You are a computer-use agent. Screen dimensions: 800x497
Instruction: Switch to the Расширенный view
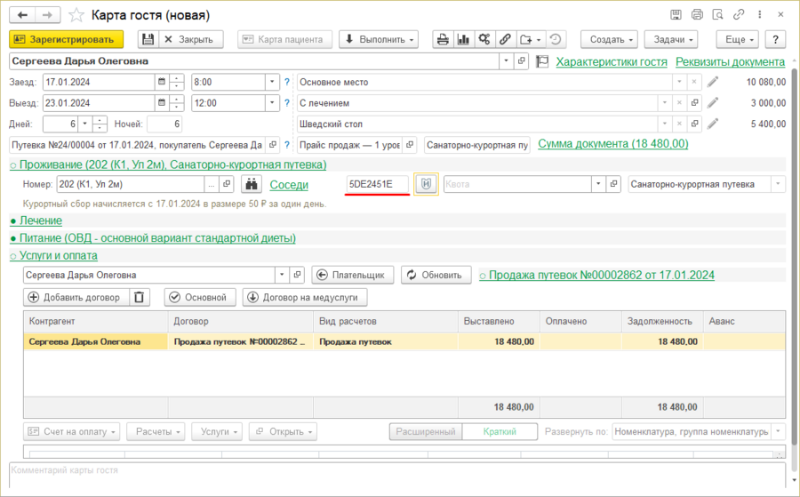point(426,432)
